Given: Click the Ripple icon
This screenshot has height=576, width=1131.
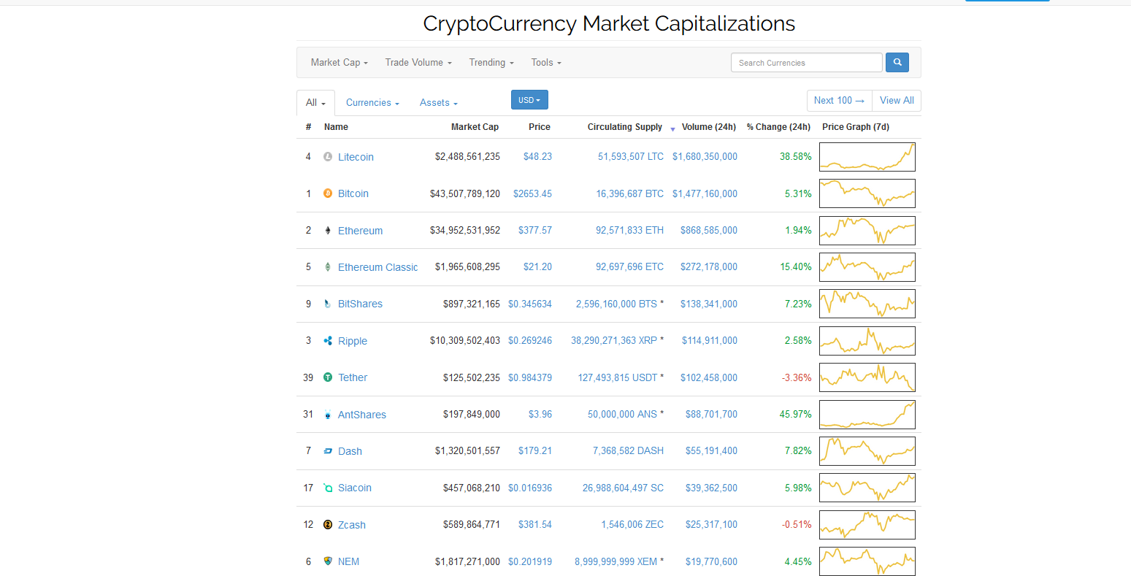Looking at the screenshot, I should 328,340.
